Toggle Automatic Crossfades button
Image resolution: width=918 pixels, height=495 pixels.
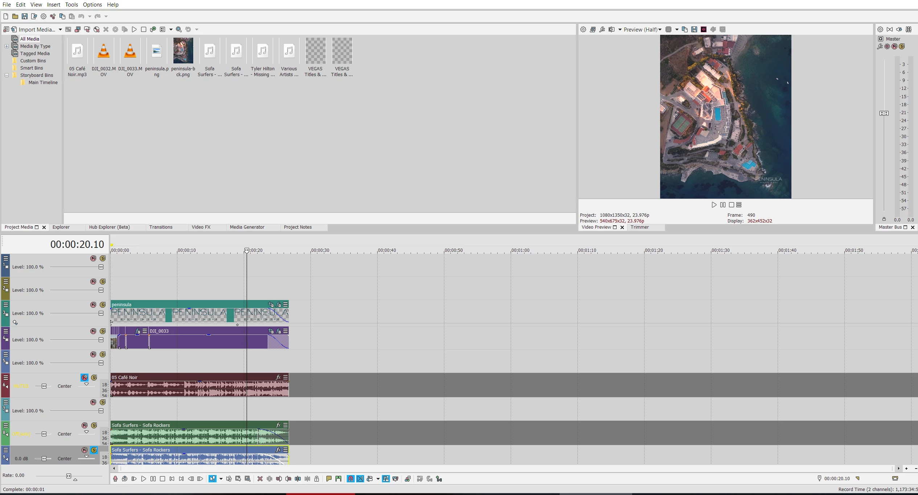coord(360,479)
